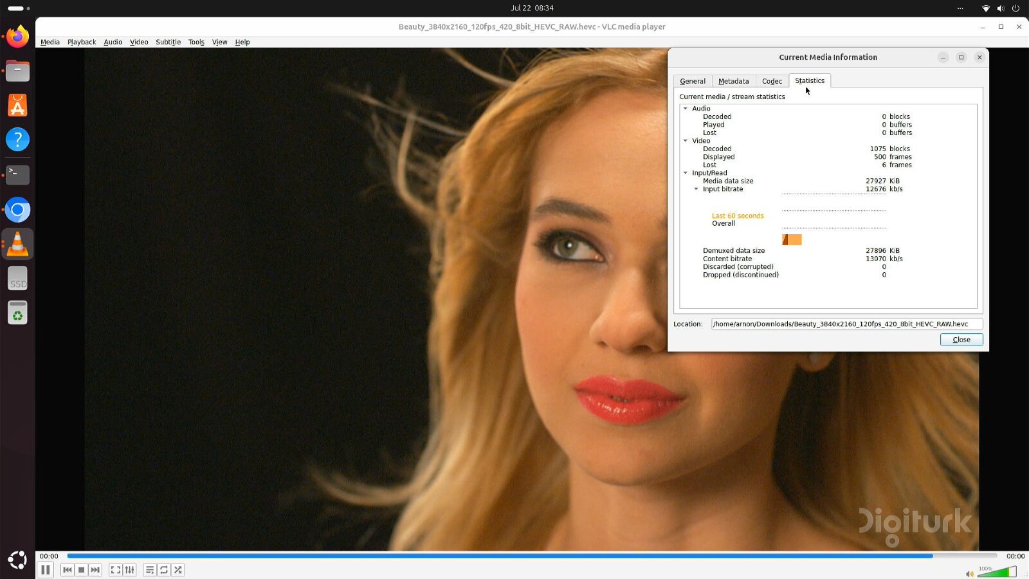Open the Video menu
Screen dimensions: 1029x579
click(139, 42)
